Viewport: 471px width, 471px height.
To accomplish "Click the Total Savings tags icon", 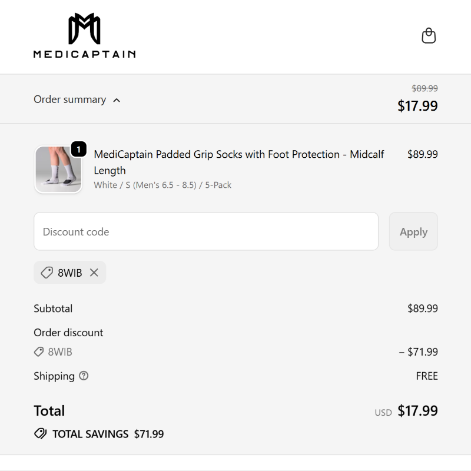I will [40, 434].
